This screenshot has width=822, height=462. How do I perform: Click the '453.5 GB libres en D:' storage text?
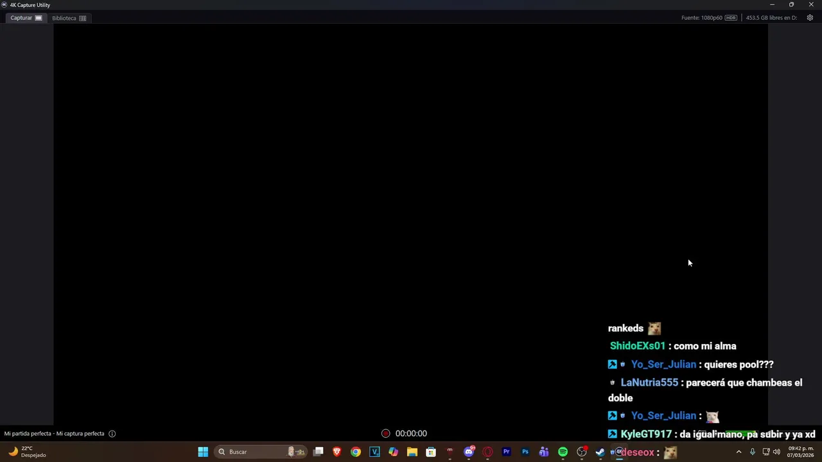(x=771, y=18)
